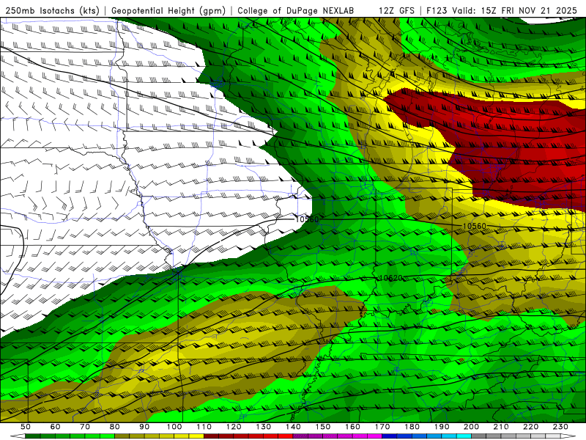Click the bright yellow swatch before 110

(x=196, y=436)
